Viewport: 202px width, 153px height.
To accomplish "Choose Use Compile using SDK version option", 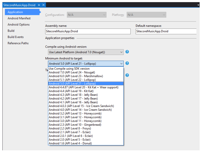I will click(69, 69).
